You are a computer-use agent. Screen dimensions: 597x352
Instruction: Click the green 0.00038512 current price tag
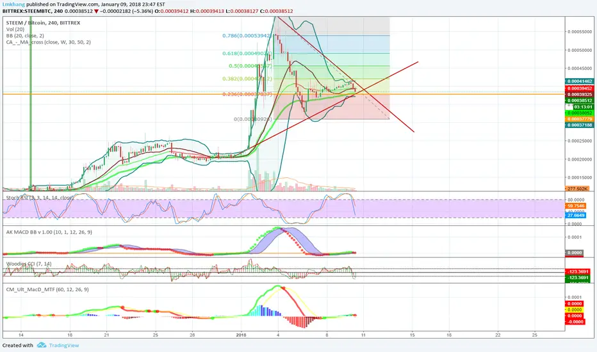[580, 101]
